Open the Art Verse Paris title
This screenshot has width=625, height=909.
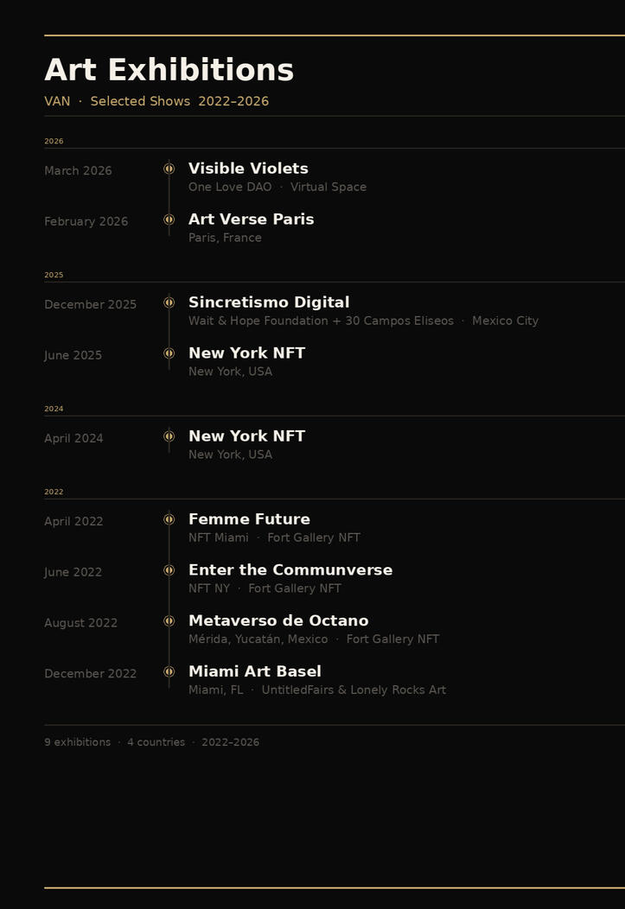[x=251, y=219]
